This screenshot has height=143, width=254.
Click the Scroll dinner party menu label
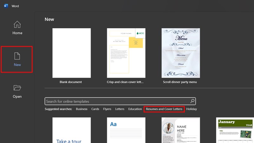click(180, 82)
